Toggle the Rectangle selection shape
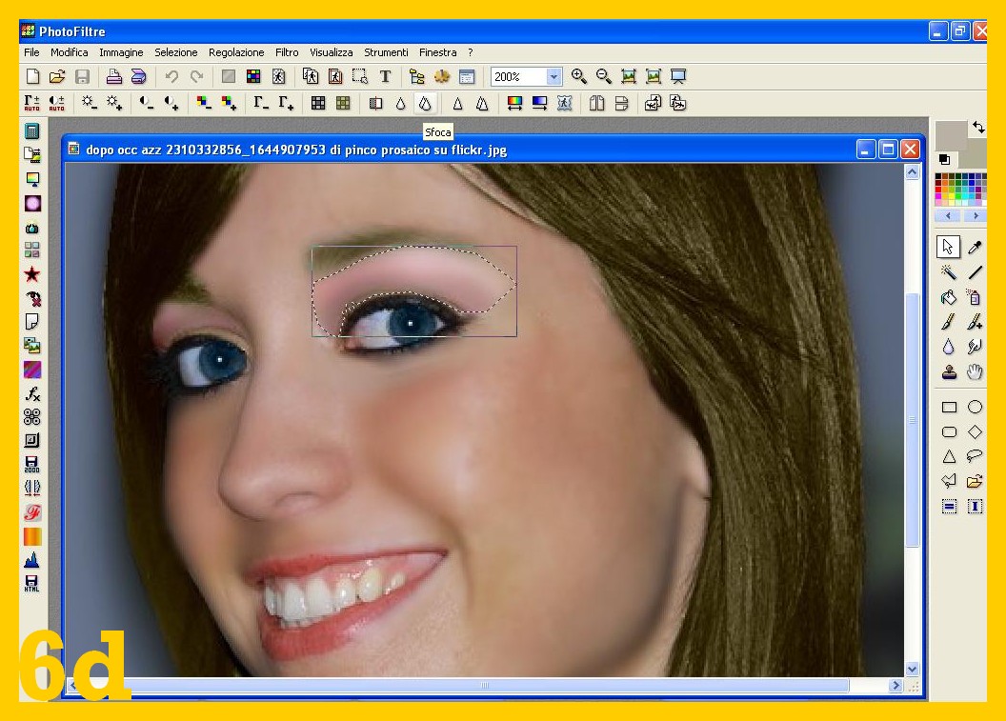This screenshot has height=721, width=1006. click(x=949, y=407)
